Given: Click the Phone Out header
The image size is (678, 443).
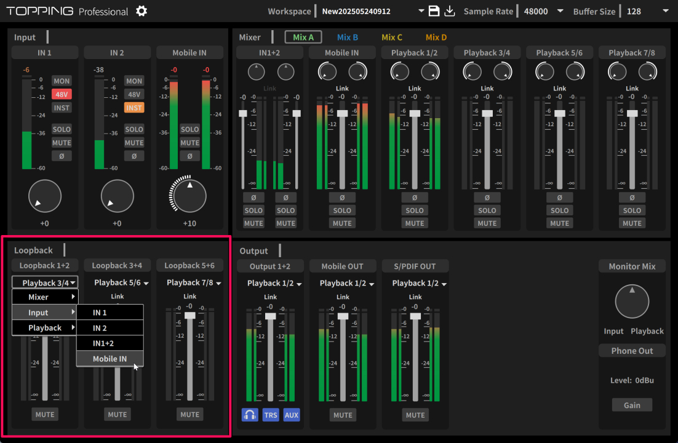Looking at the screenshot, I should [x=632, y=351].
